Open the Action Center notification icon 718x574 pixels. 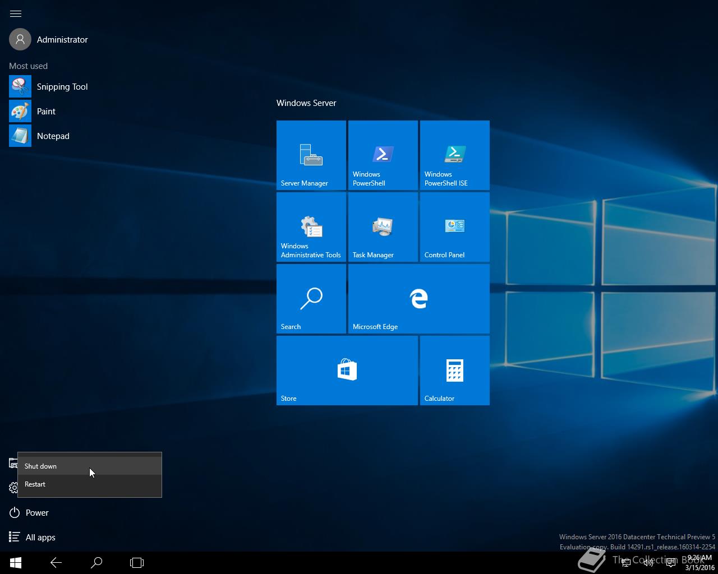click(670, 563)
